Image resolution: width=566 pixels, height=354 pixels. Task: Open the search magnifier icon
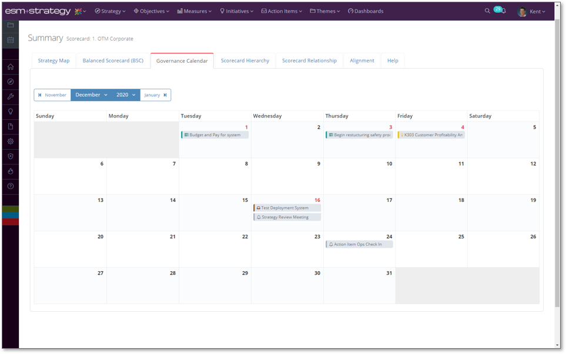487,11
